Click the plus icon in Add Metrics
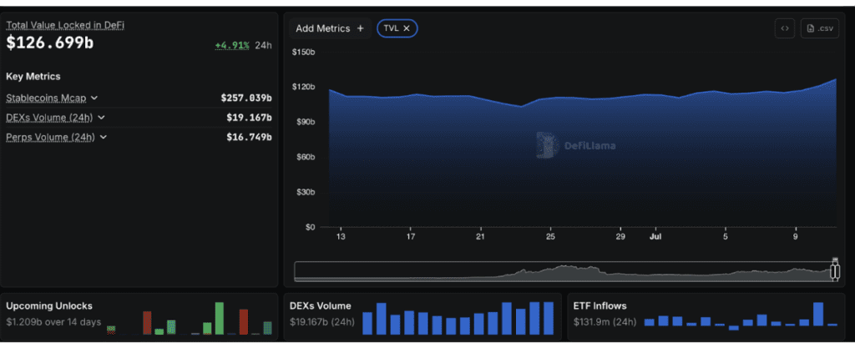The width and height of the screenshot is (855, 343). coord(360,28)
